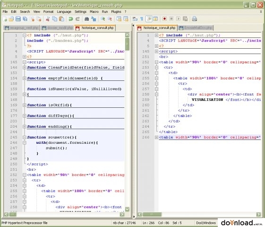The width and height of the screenshot is (265, 227).
Task: Toggle show all characters pilcrow icon
Action: (x=142, y=19)
